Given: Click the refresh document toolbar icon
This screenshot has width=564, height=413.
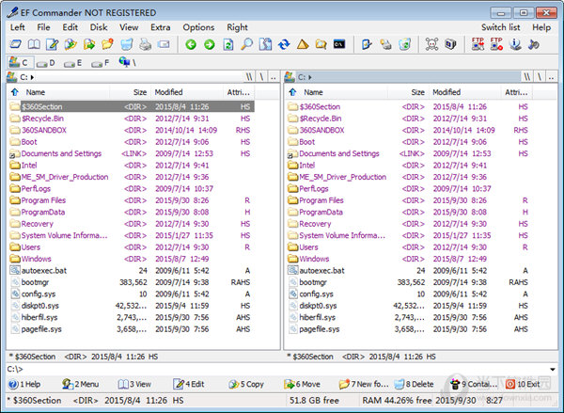Looking at the screenshot, I should pyautogui.click(x=228, y=44).
